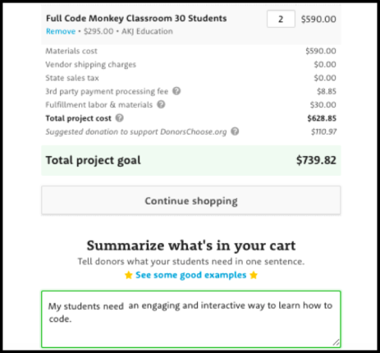Click into the My students need text box
The width and height of the screenshot is (380, 353).
[191, 319]
